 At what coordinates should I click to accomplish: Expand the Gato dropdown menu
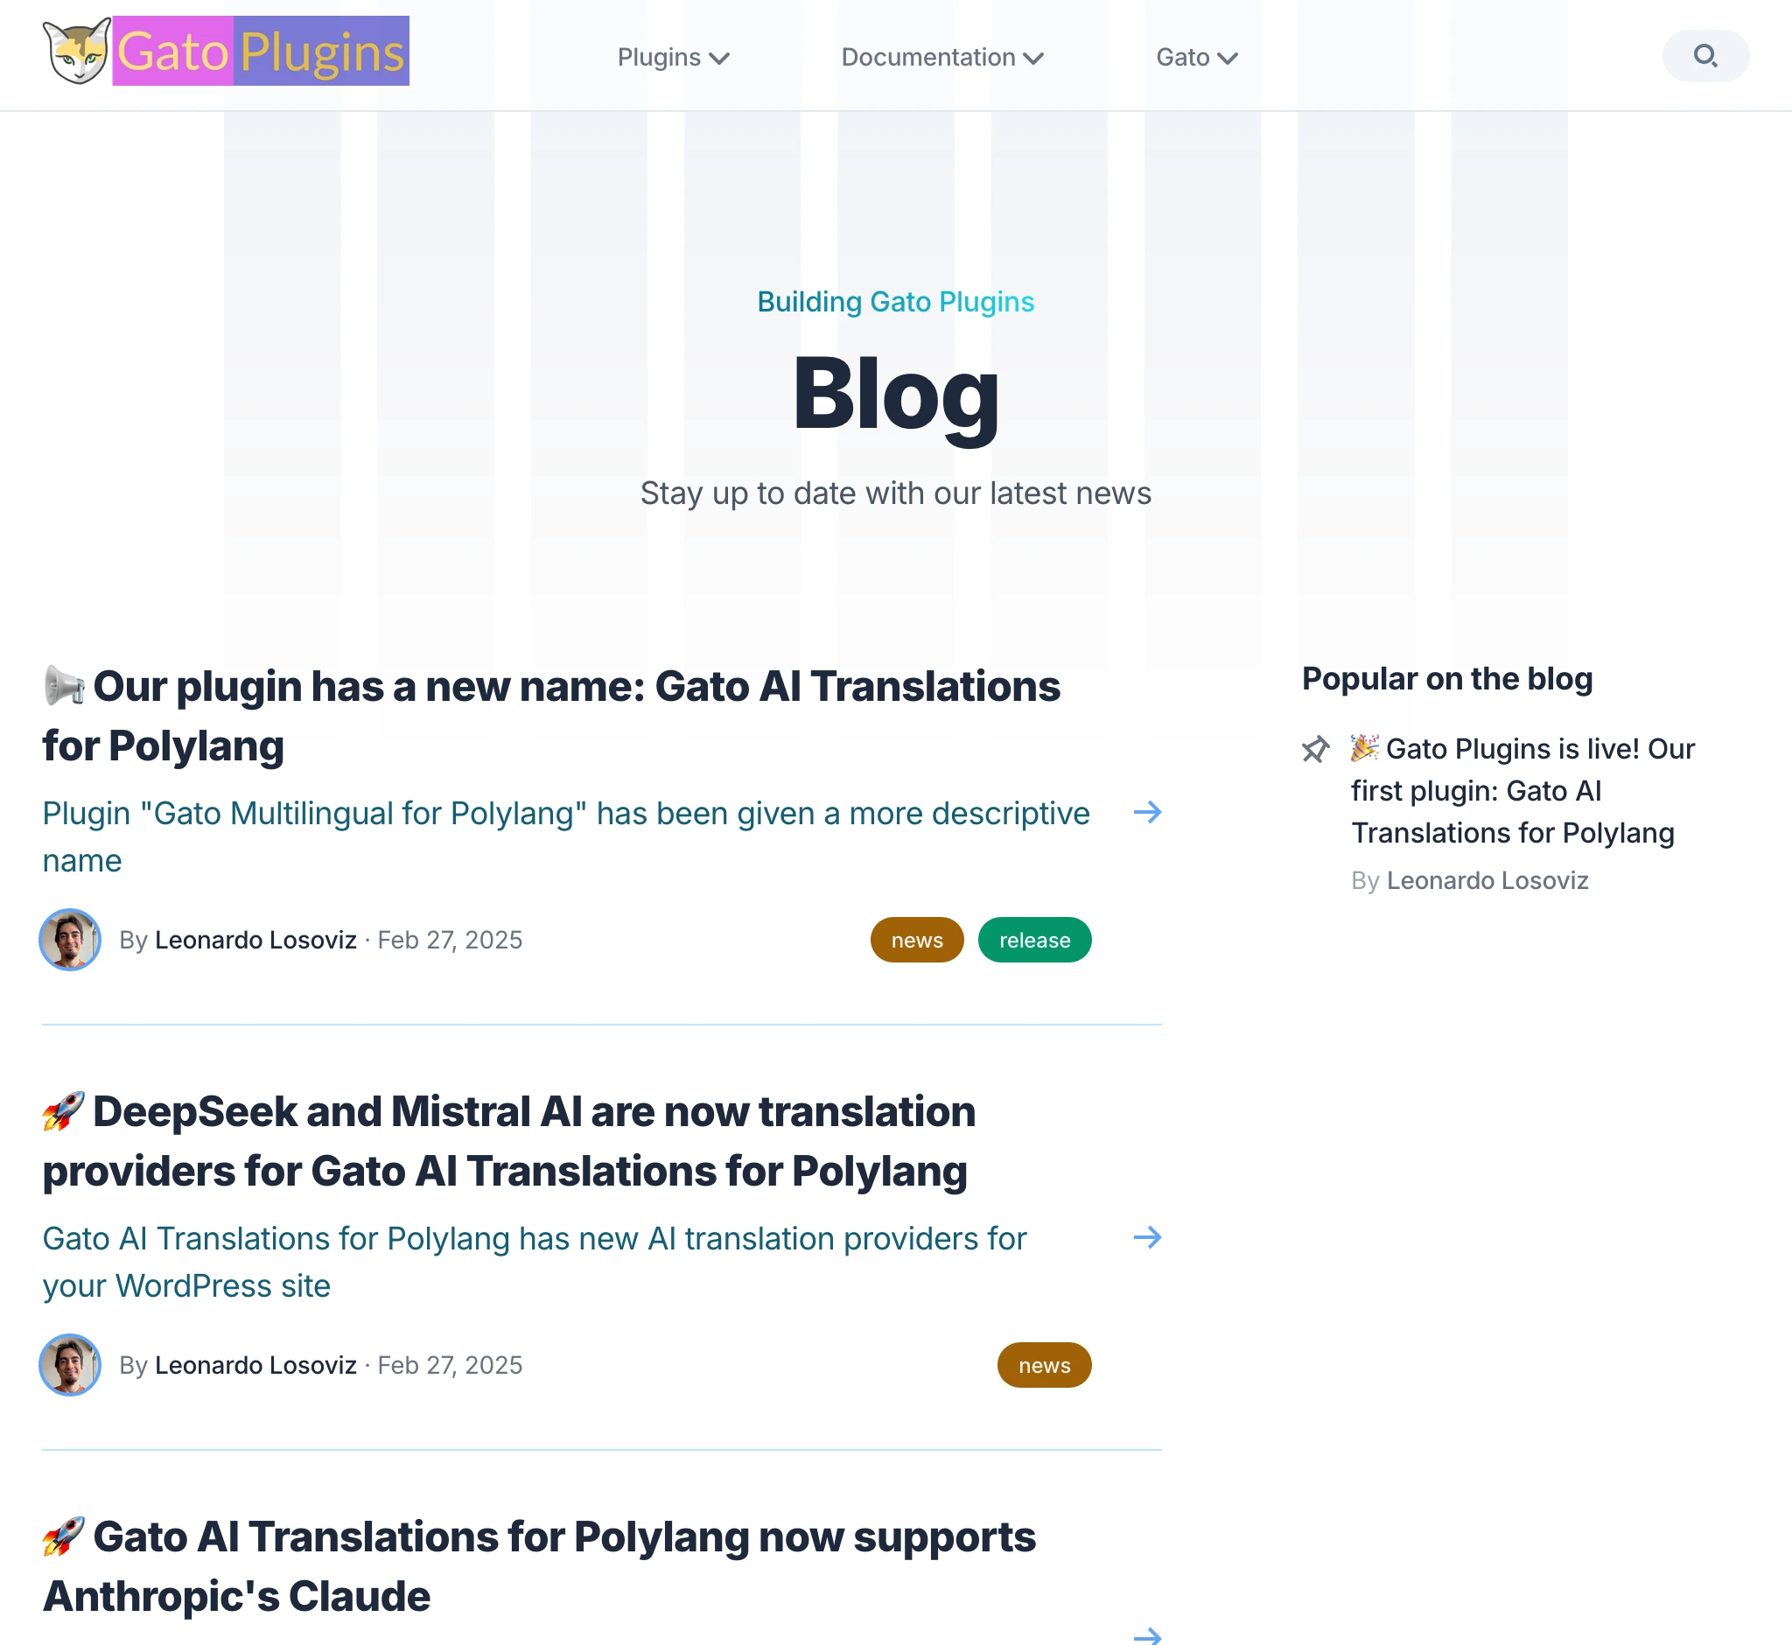[x=1196, y=54]
